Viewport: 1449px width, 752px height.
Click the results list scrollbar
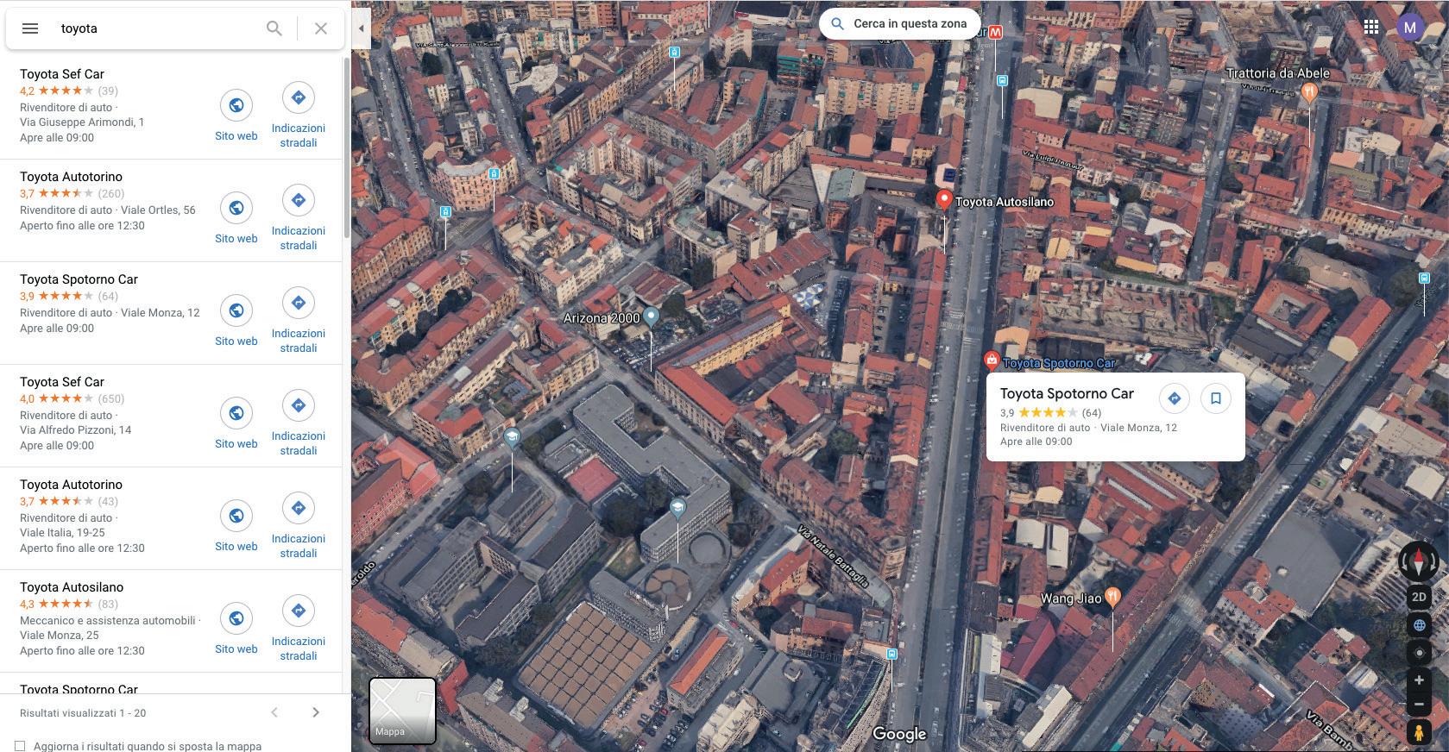click(346, 148)
